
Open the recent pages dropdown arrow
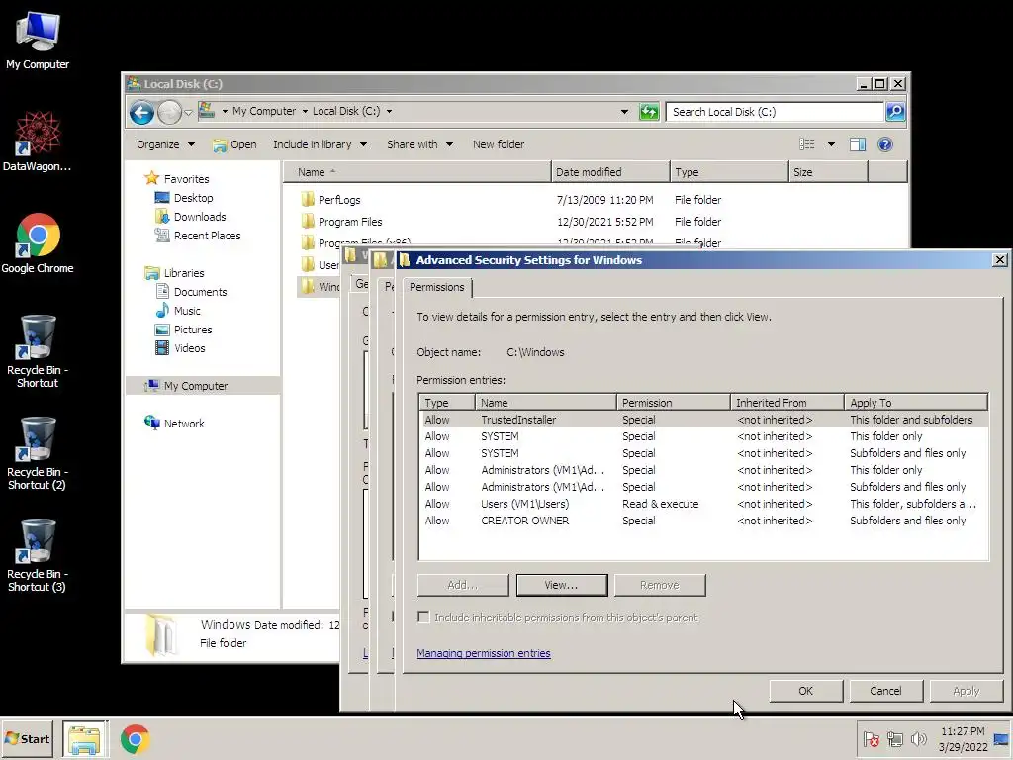coord(188,113)
